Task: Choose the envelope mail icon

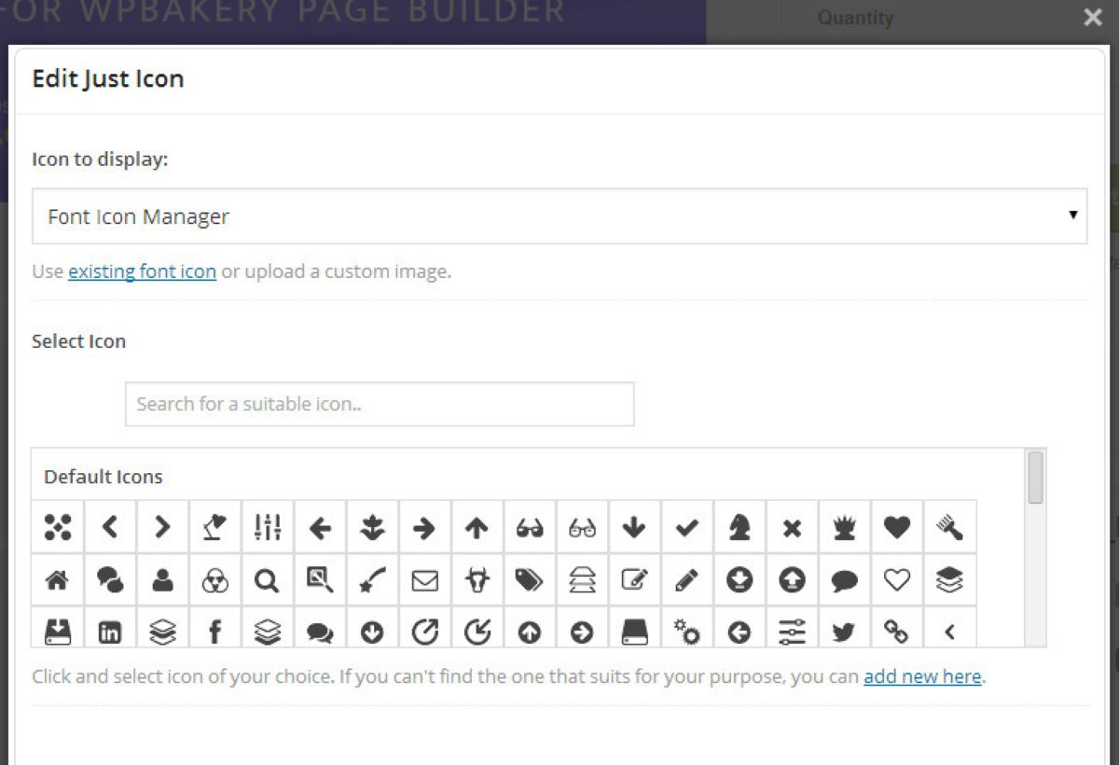Action: (424, 580)
